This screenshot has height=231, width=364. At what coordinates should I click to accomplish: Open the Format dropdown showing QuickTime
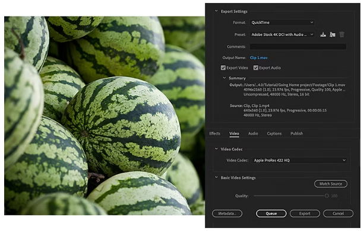pyautogui.click(x=282, y=23)
